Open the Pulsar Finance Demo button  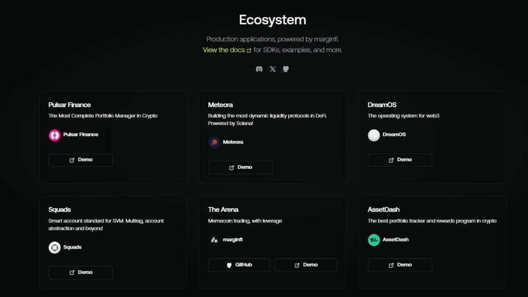pos(80,160)
